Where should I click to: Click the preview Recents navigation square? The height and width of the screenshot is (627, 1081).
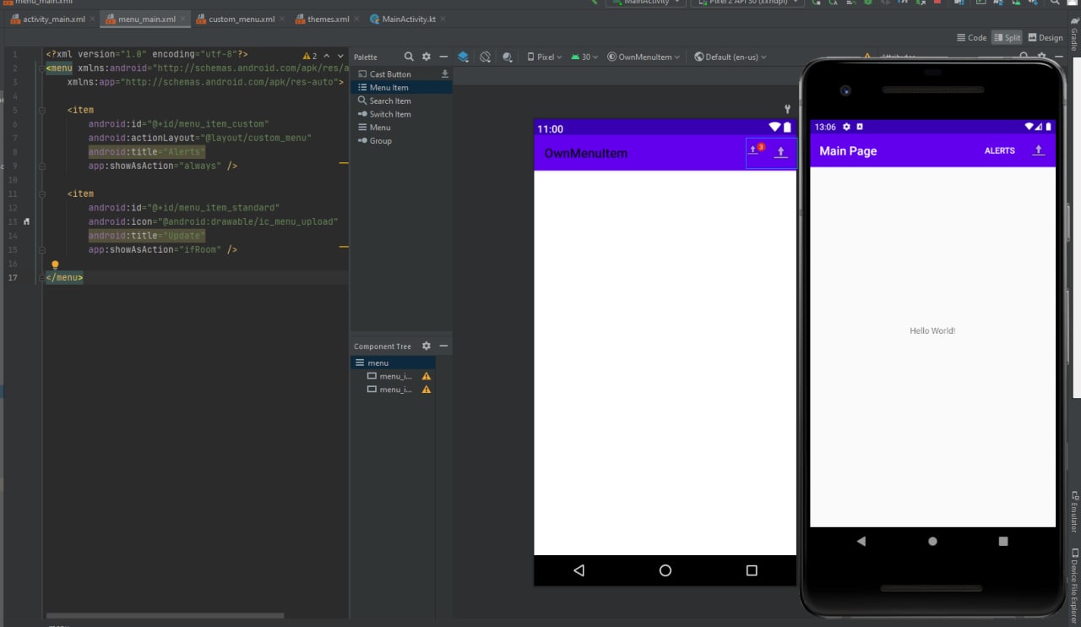click(x=752, y=570)
